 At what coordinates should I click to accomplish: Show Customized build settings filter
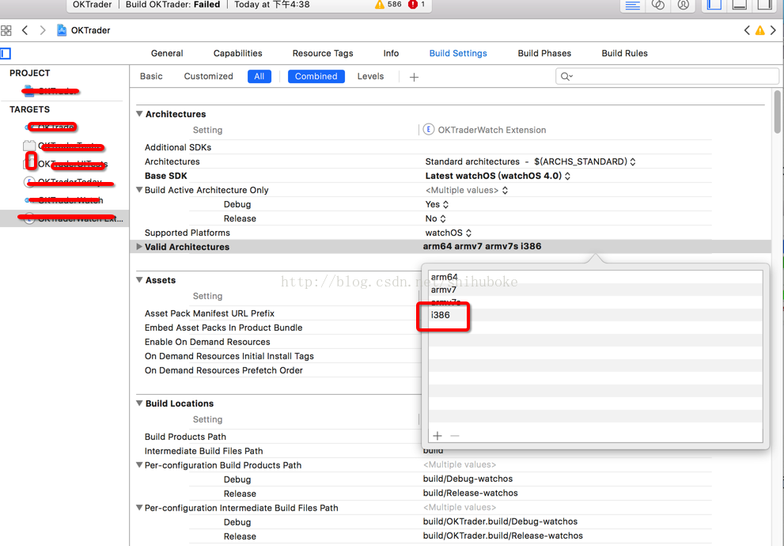click(209, 77)
